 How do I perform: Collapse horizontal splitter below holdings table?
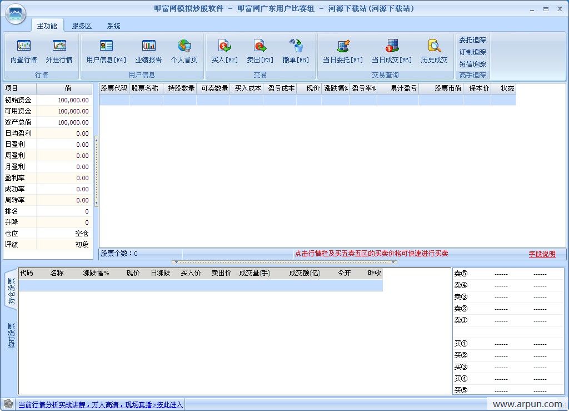pyautogui.click(x=284, y=262)
